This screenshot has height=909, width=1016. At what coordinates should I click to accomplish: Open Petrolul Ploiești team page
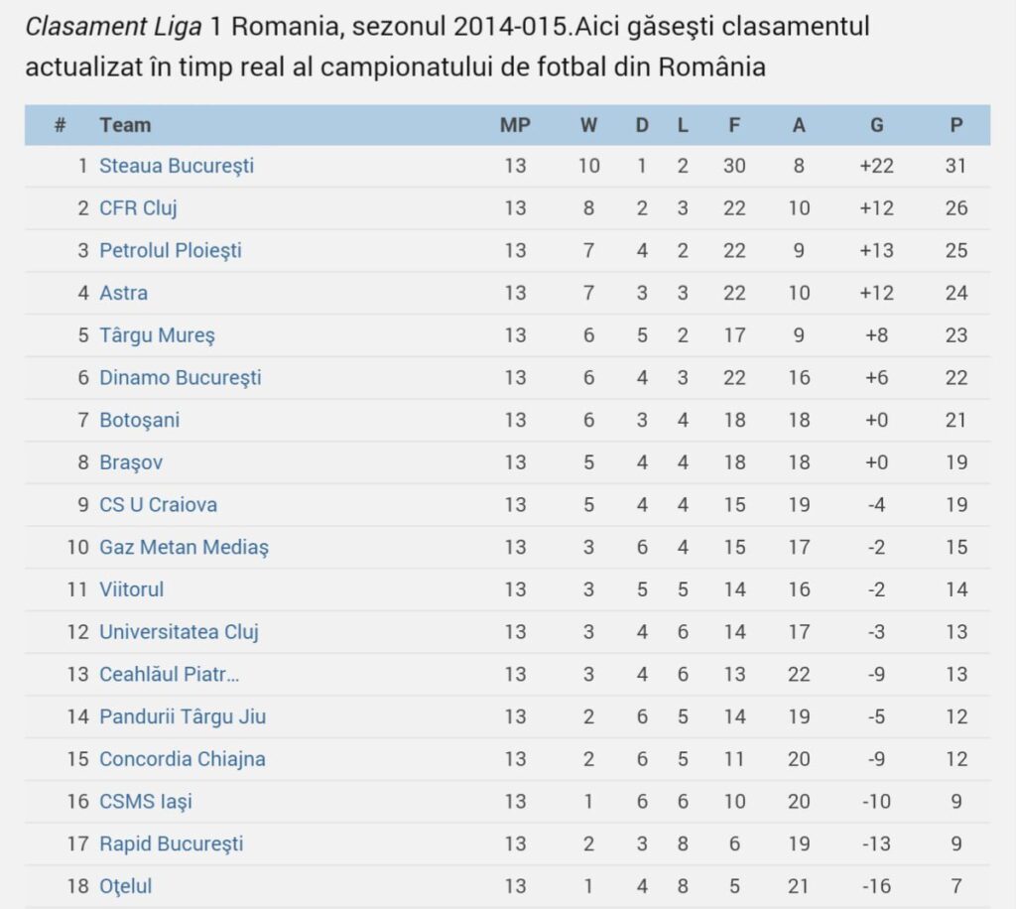(171, 251)
